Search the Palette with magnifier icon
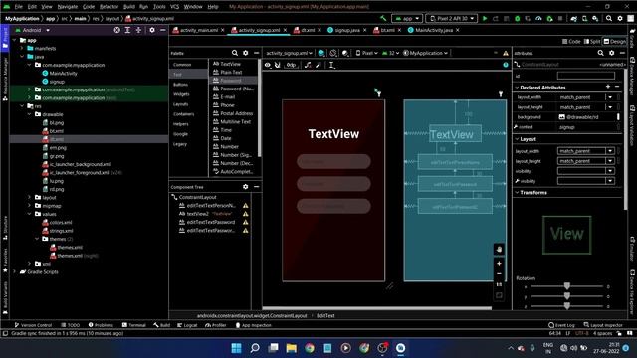 (235, 53)
